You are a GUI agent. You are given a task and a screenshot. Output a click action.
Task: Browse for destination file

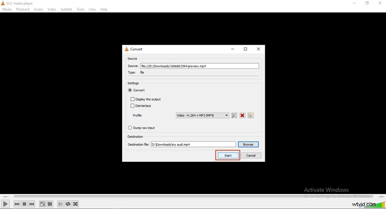[248, 144]
